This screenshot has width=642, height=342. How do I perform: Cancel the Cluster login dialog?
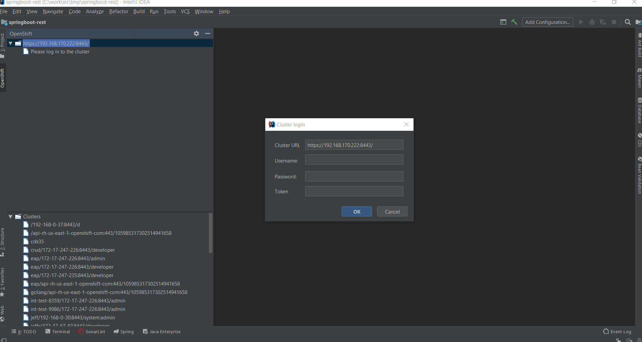click(392, 212)
